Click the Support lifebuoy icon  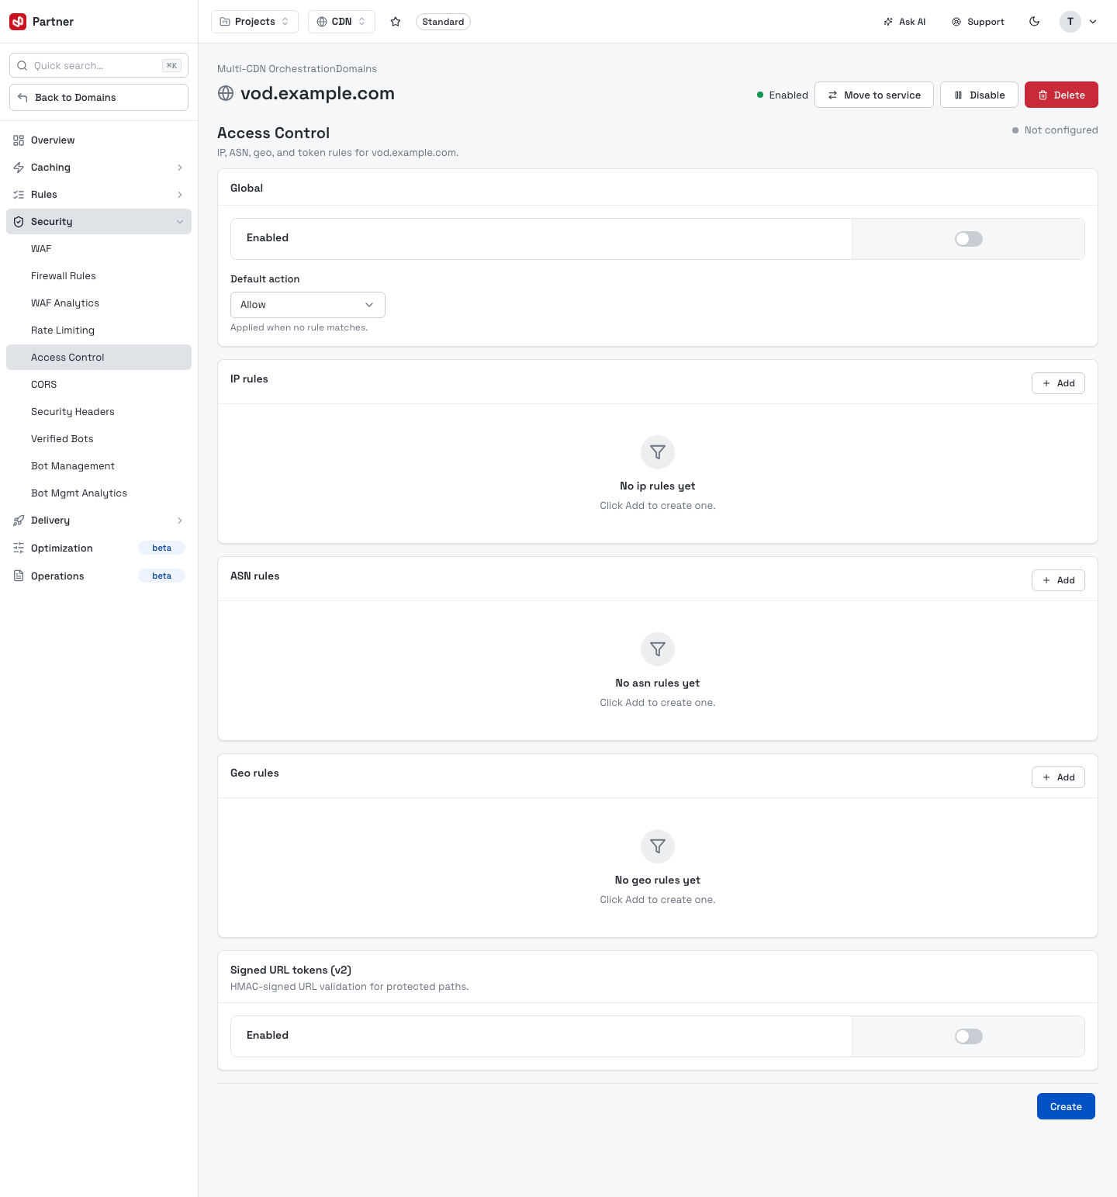pyautogui.click(x=956, y=22)
